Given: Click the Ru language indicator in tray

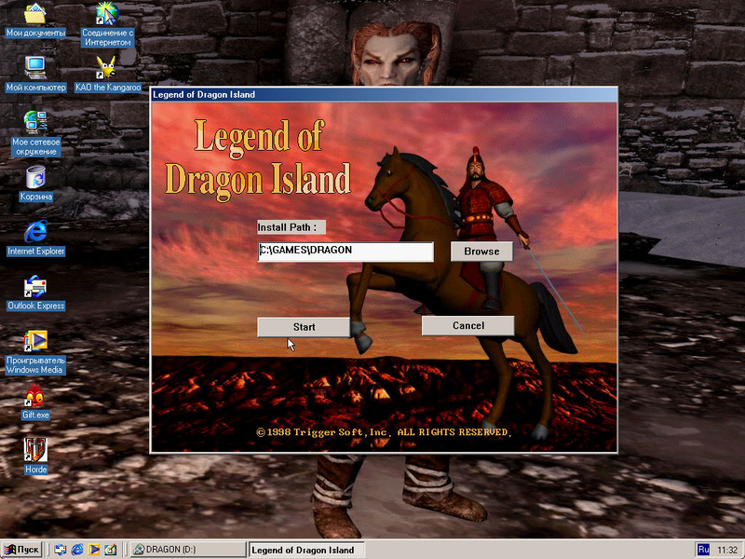Looking at the screenshot, I should pos(704,550).
